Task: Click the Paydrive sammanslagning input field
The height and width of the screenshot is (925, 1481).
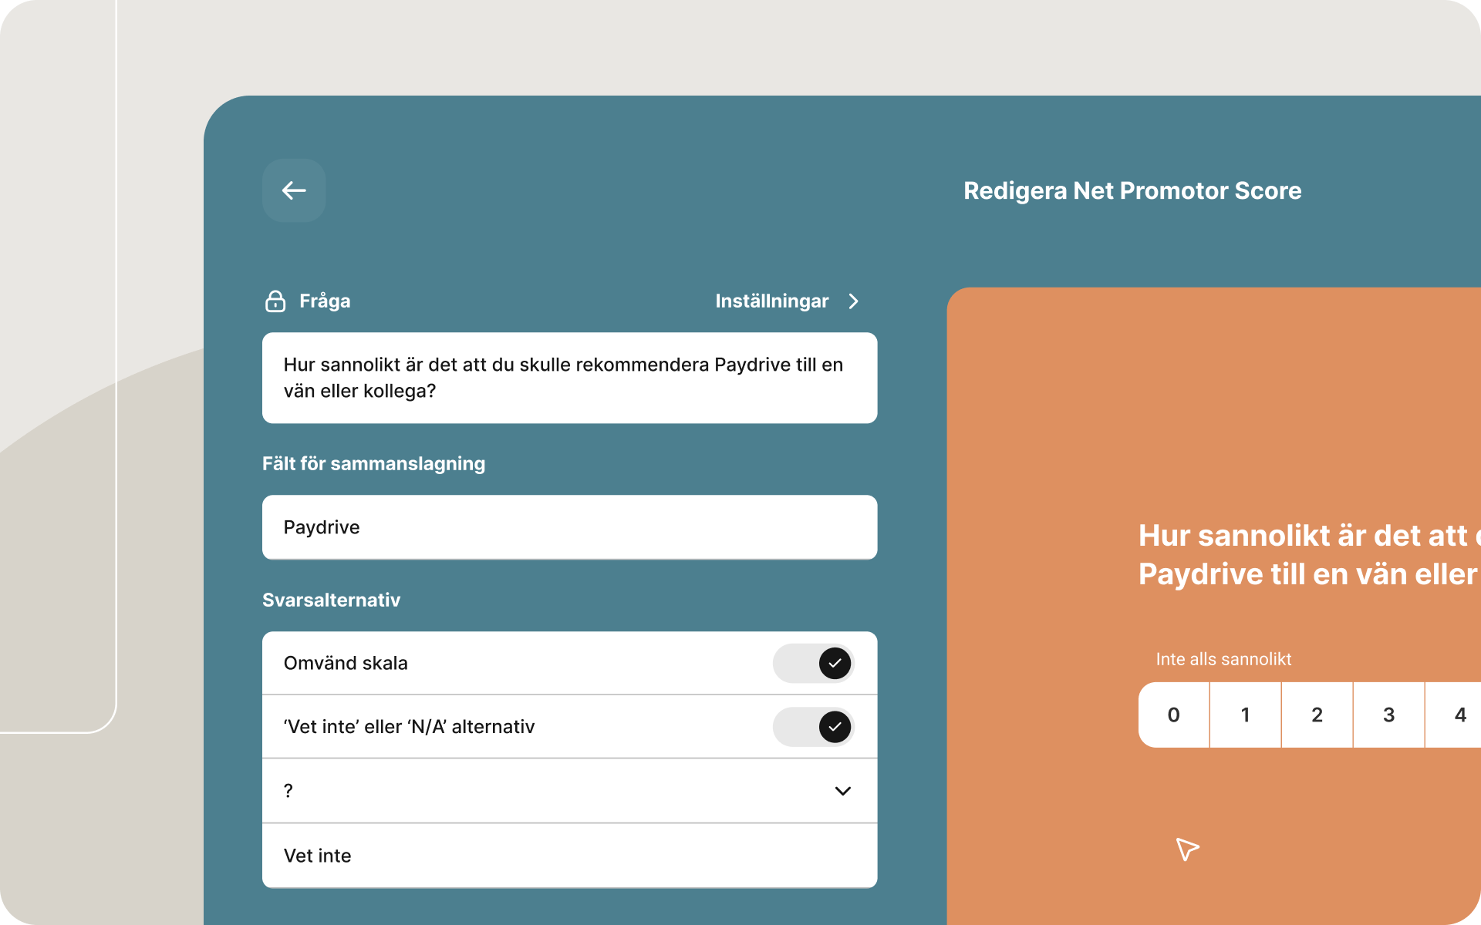Action: 569,527
